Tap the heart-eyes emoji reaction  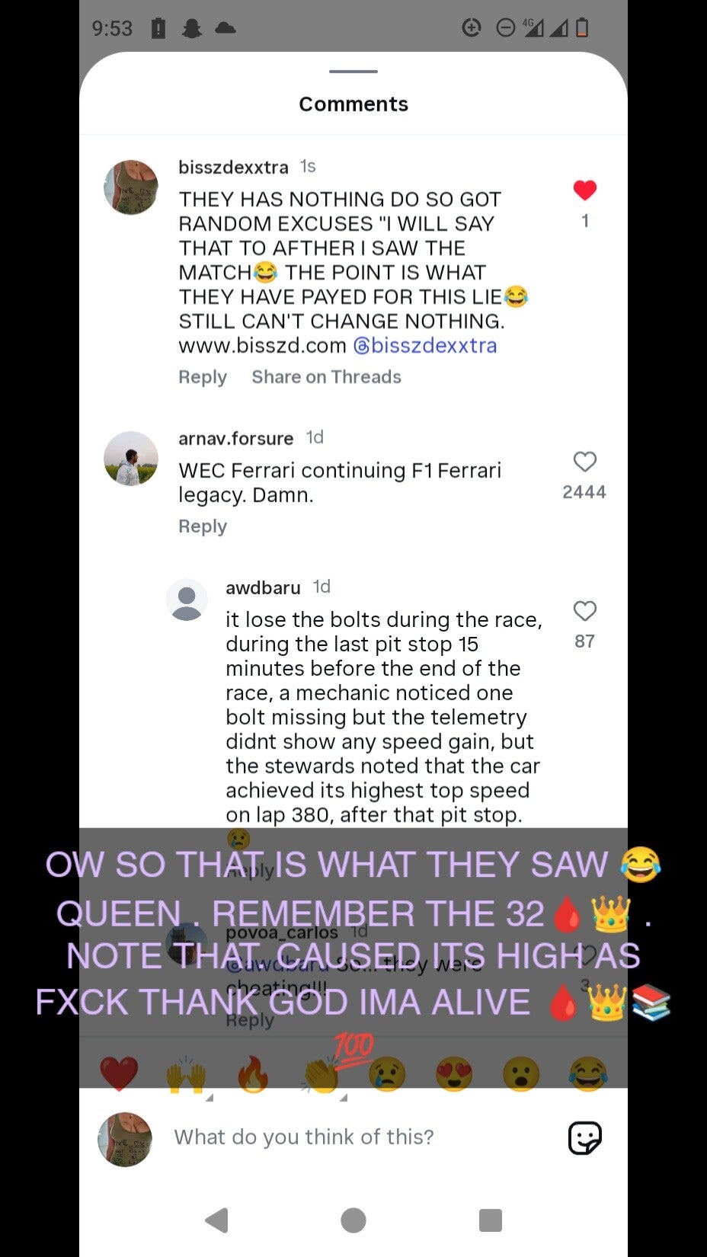click(x=455, y=1074)
